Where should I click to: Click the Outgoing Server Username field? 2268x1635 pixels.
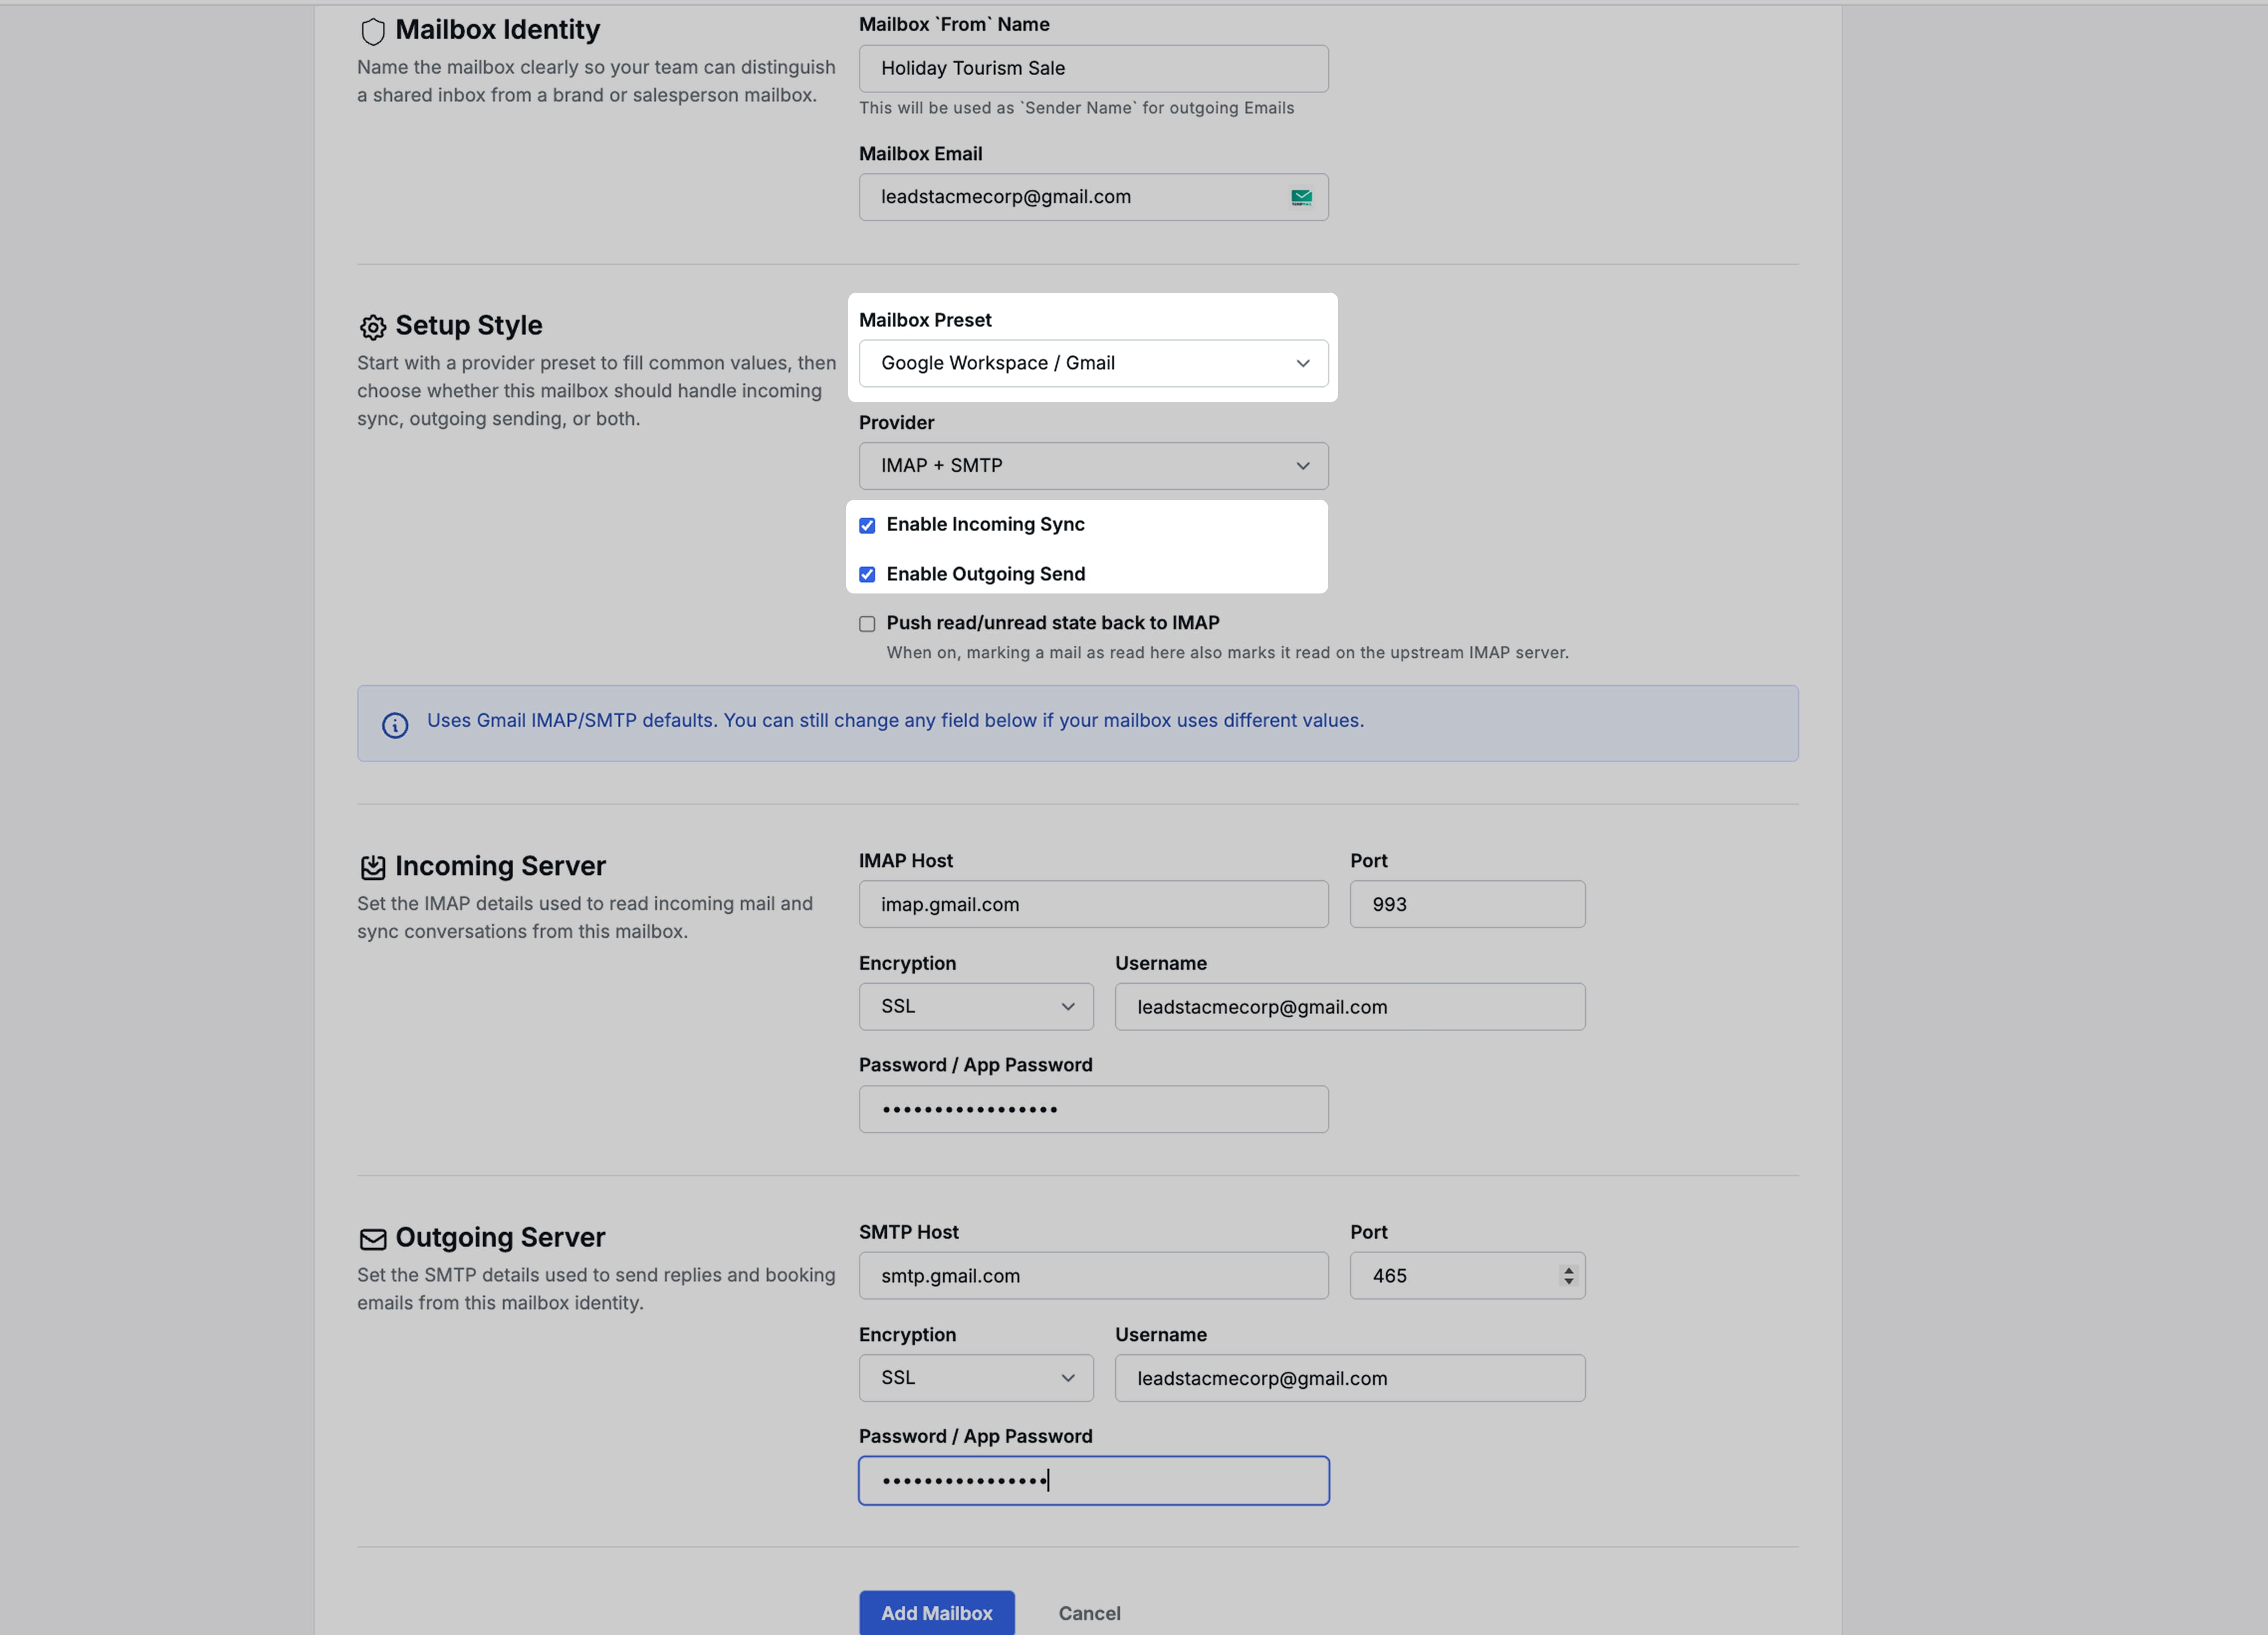point(1350,1378)
